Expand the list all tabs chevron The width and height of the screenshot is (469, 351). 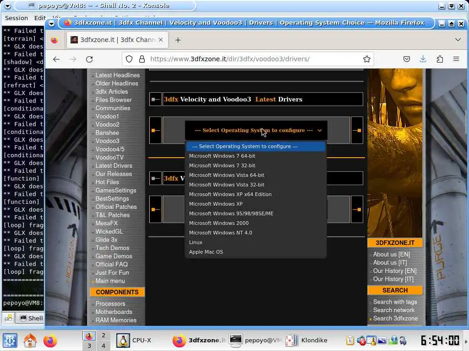pyautogui.click(x=458, y=40)
